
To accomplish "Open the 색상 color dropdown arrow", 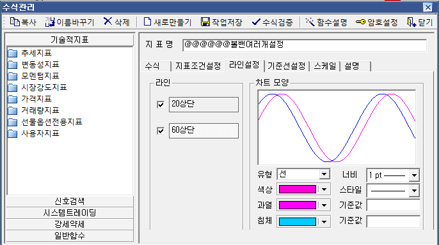I will (324, 189).
